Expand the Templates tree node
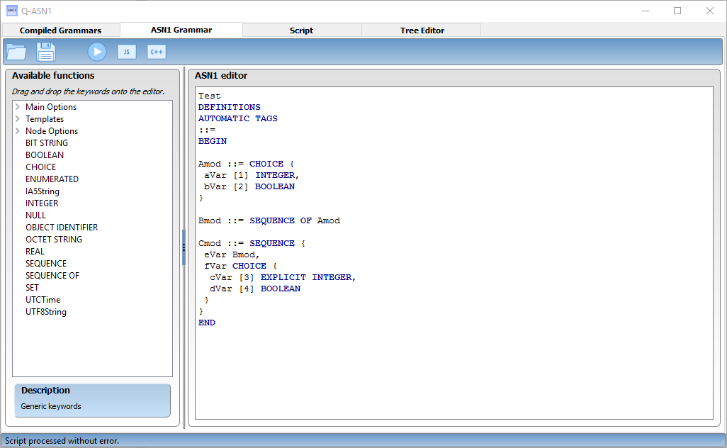The height and width of the screenshot is (448, 727). pyautogui.click(x=18, y=119)
